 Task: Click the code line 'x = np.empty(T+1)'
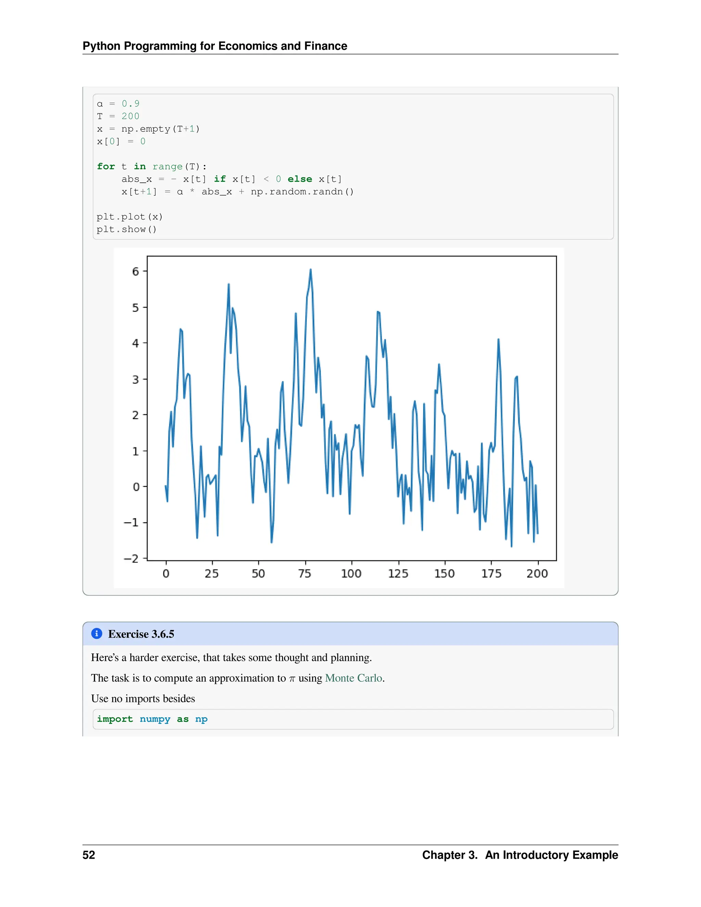point(148,129)
